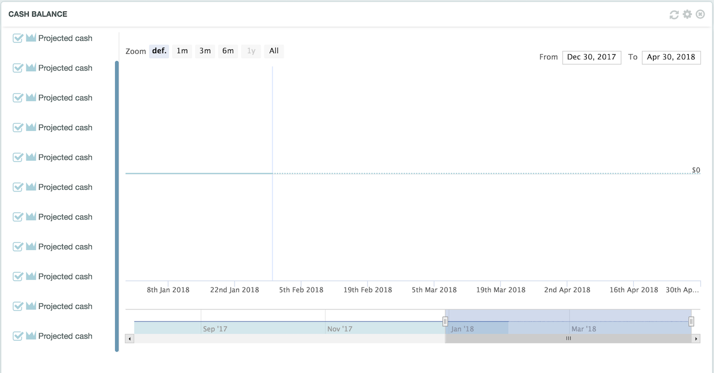Click Sep '17 in the navigator
This screenshot has height=373, width=714.
point(215,329)
